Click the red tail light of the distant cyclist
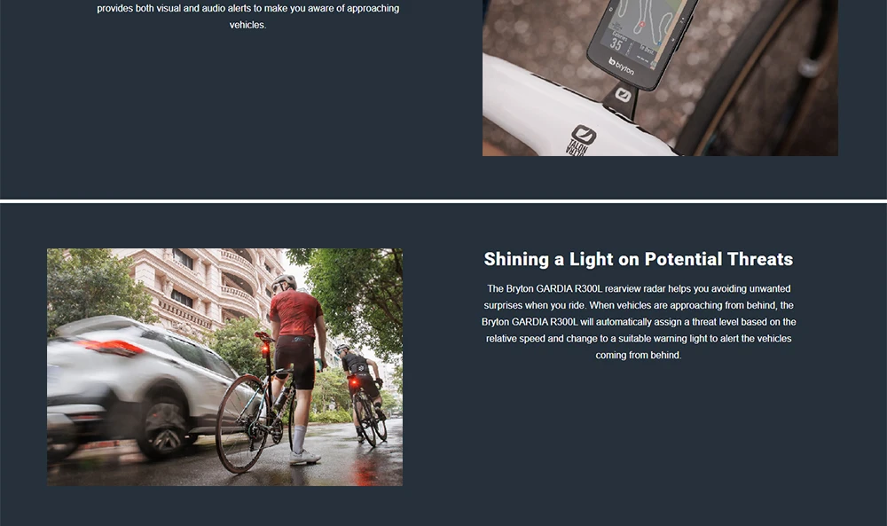Image resolution: width=887 pixels, height=526 pixels. (x=354, y=383)
